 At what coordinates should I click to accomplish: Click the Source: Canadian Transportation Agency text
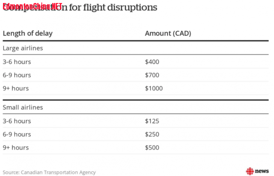(x=49, y=172)
